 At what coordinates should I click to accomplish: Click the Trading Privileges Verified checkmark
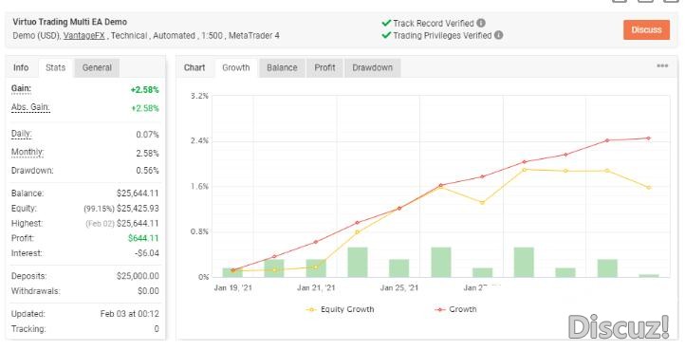(x=386, y=35)
